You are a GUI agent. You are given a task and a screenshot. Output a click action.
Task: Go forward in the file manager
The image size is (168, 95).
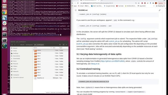coord(15,45)
